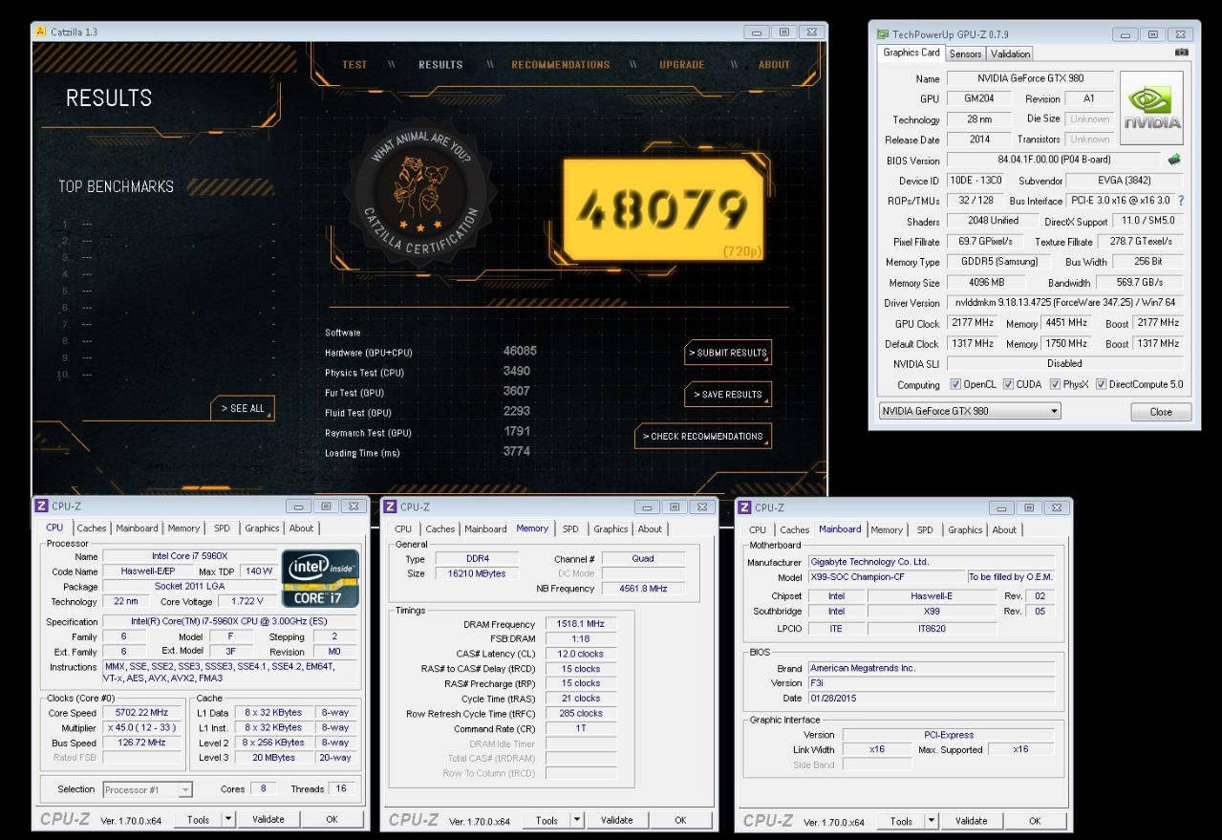Click the DRAM Frequency 1518.1 MHz value
Screen dimensions: 1222x840
(x=581, y=623)
